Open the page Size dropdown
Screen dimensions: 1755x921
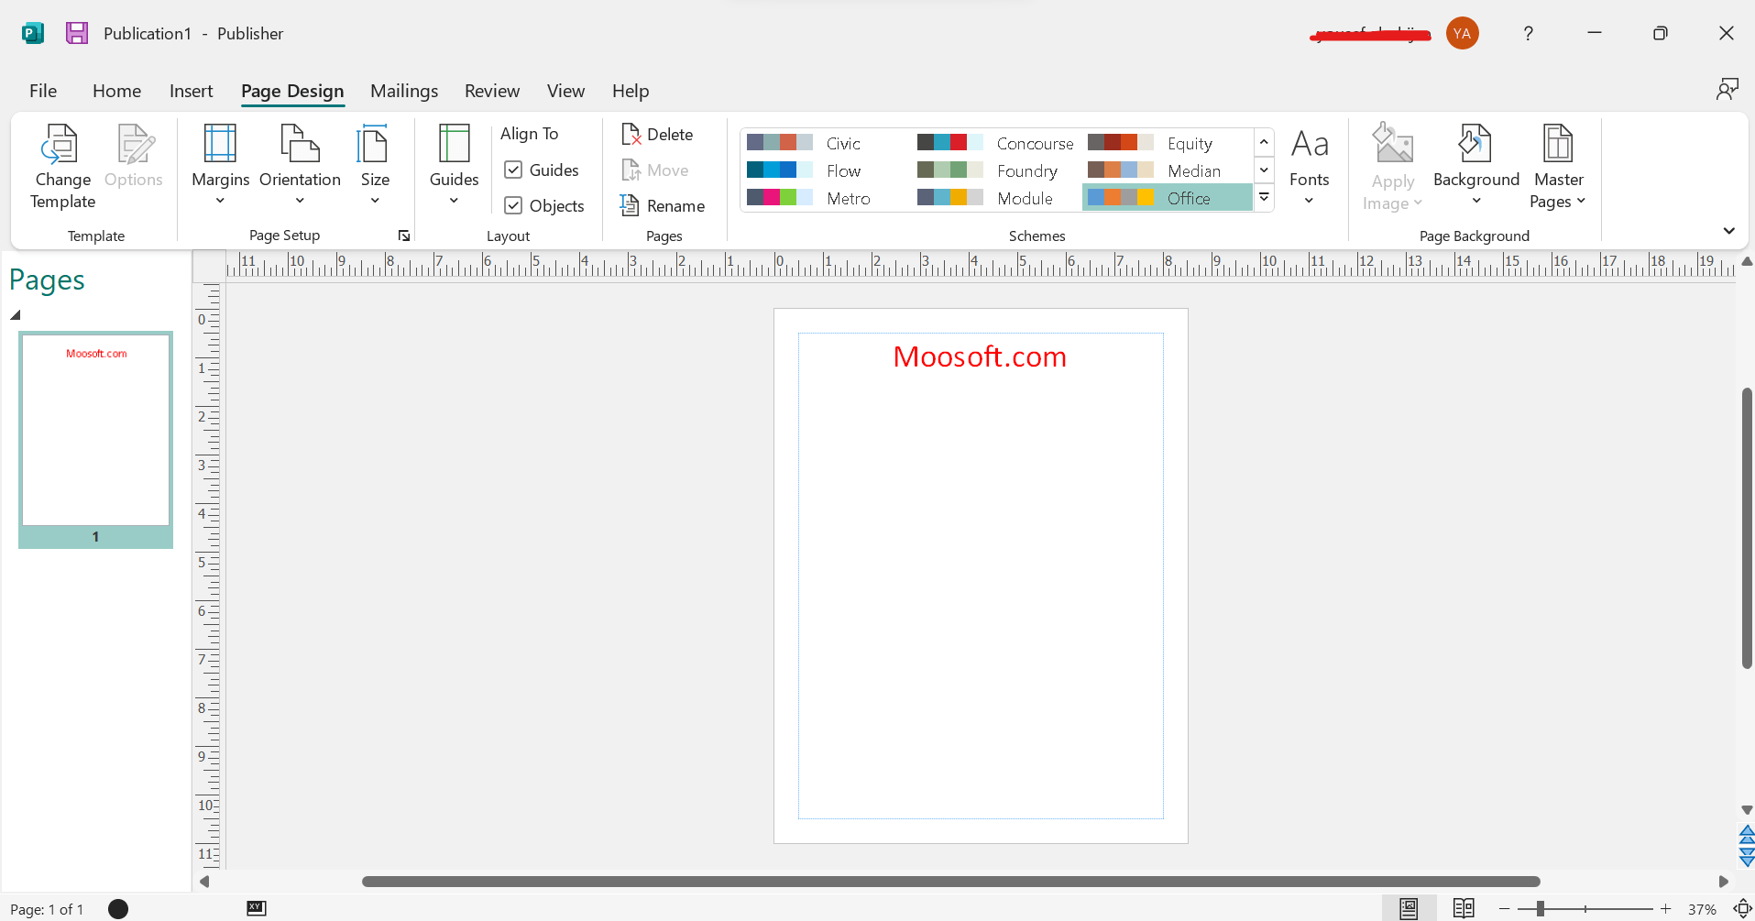pos(374,167)
